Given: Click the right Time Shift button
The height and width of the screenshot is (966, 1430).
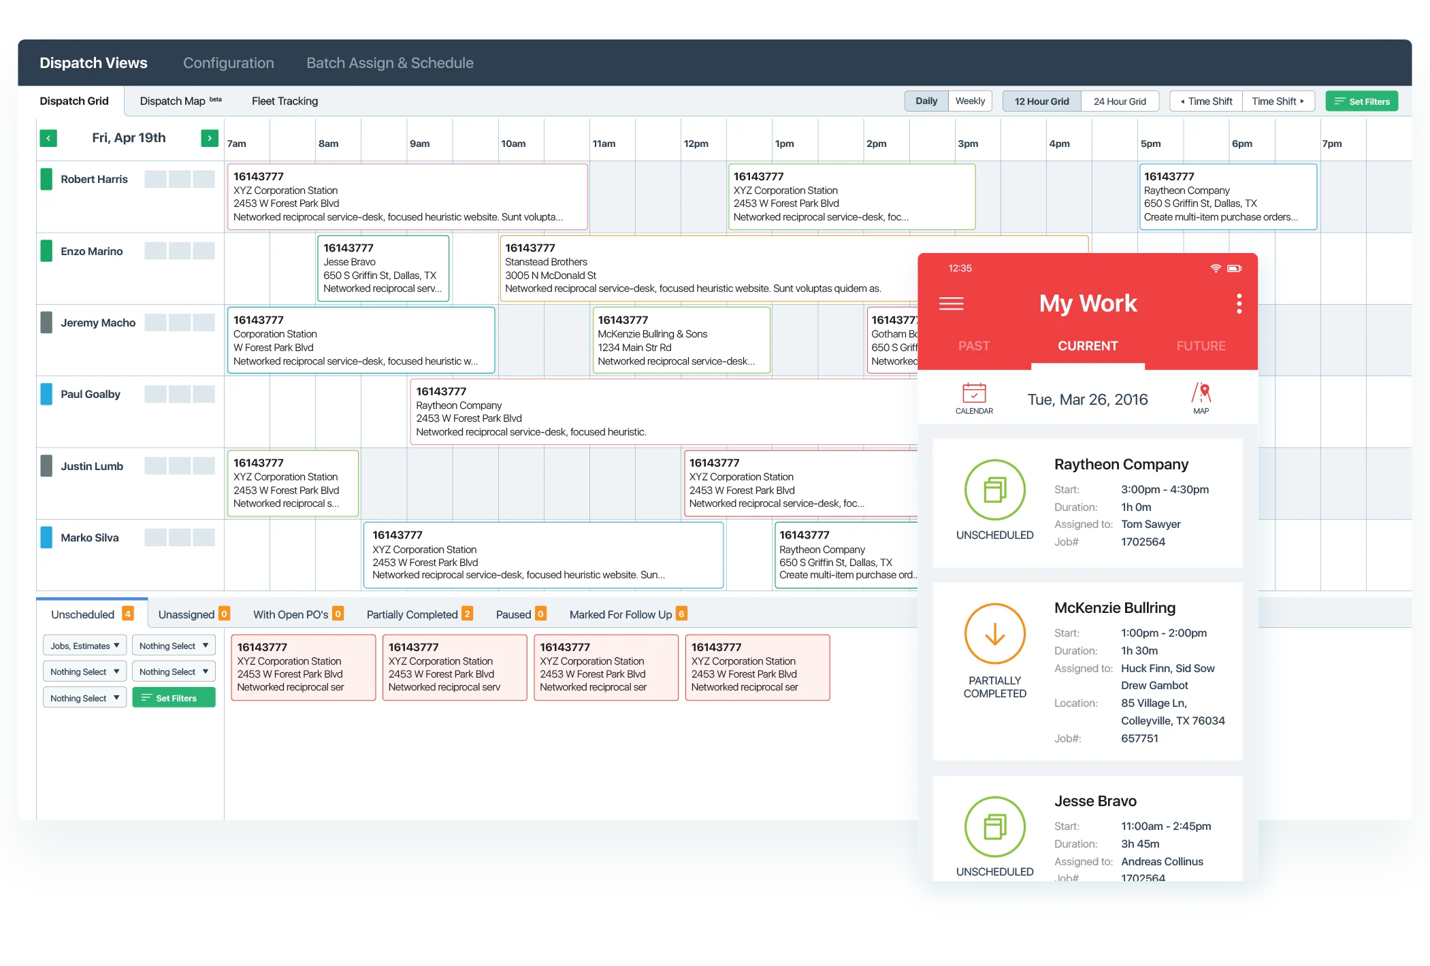Looking at the screenshot, I should [x=1278, y=101].
